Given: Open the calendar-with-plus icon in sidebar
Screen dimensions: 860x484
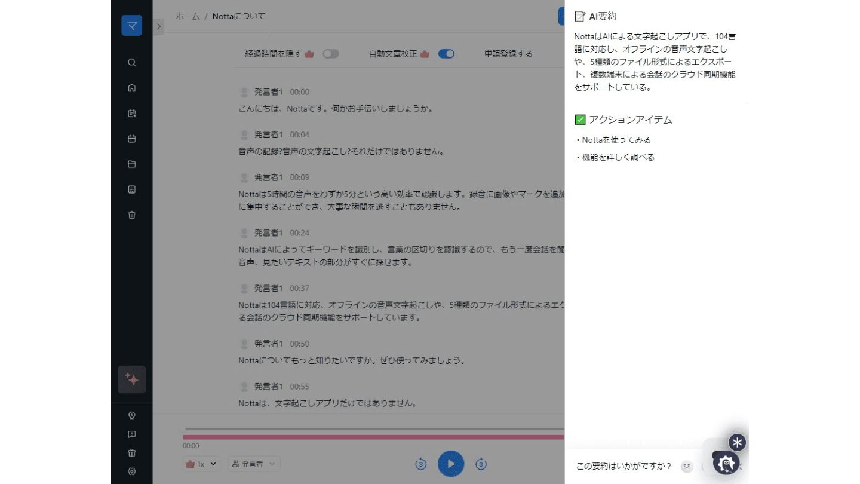Looking at the screenshot, I should tap(132, 113).
